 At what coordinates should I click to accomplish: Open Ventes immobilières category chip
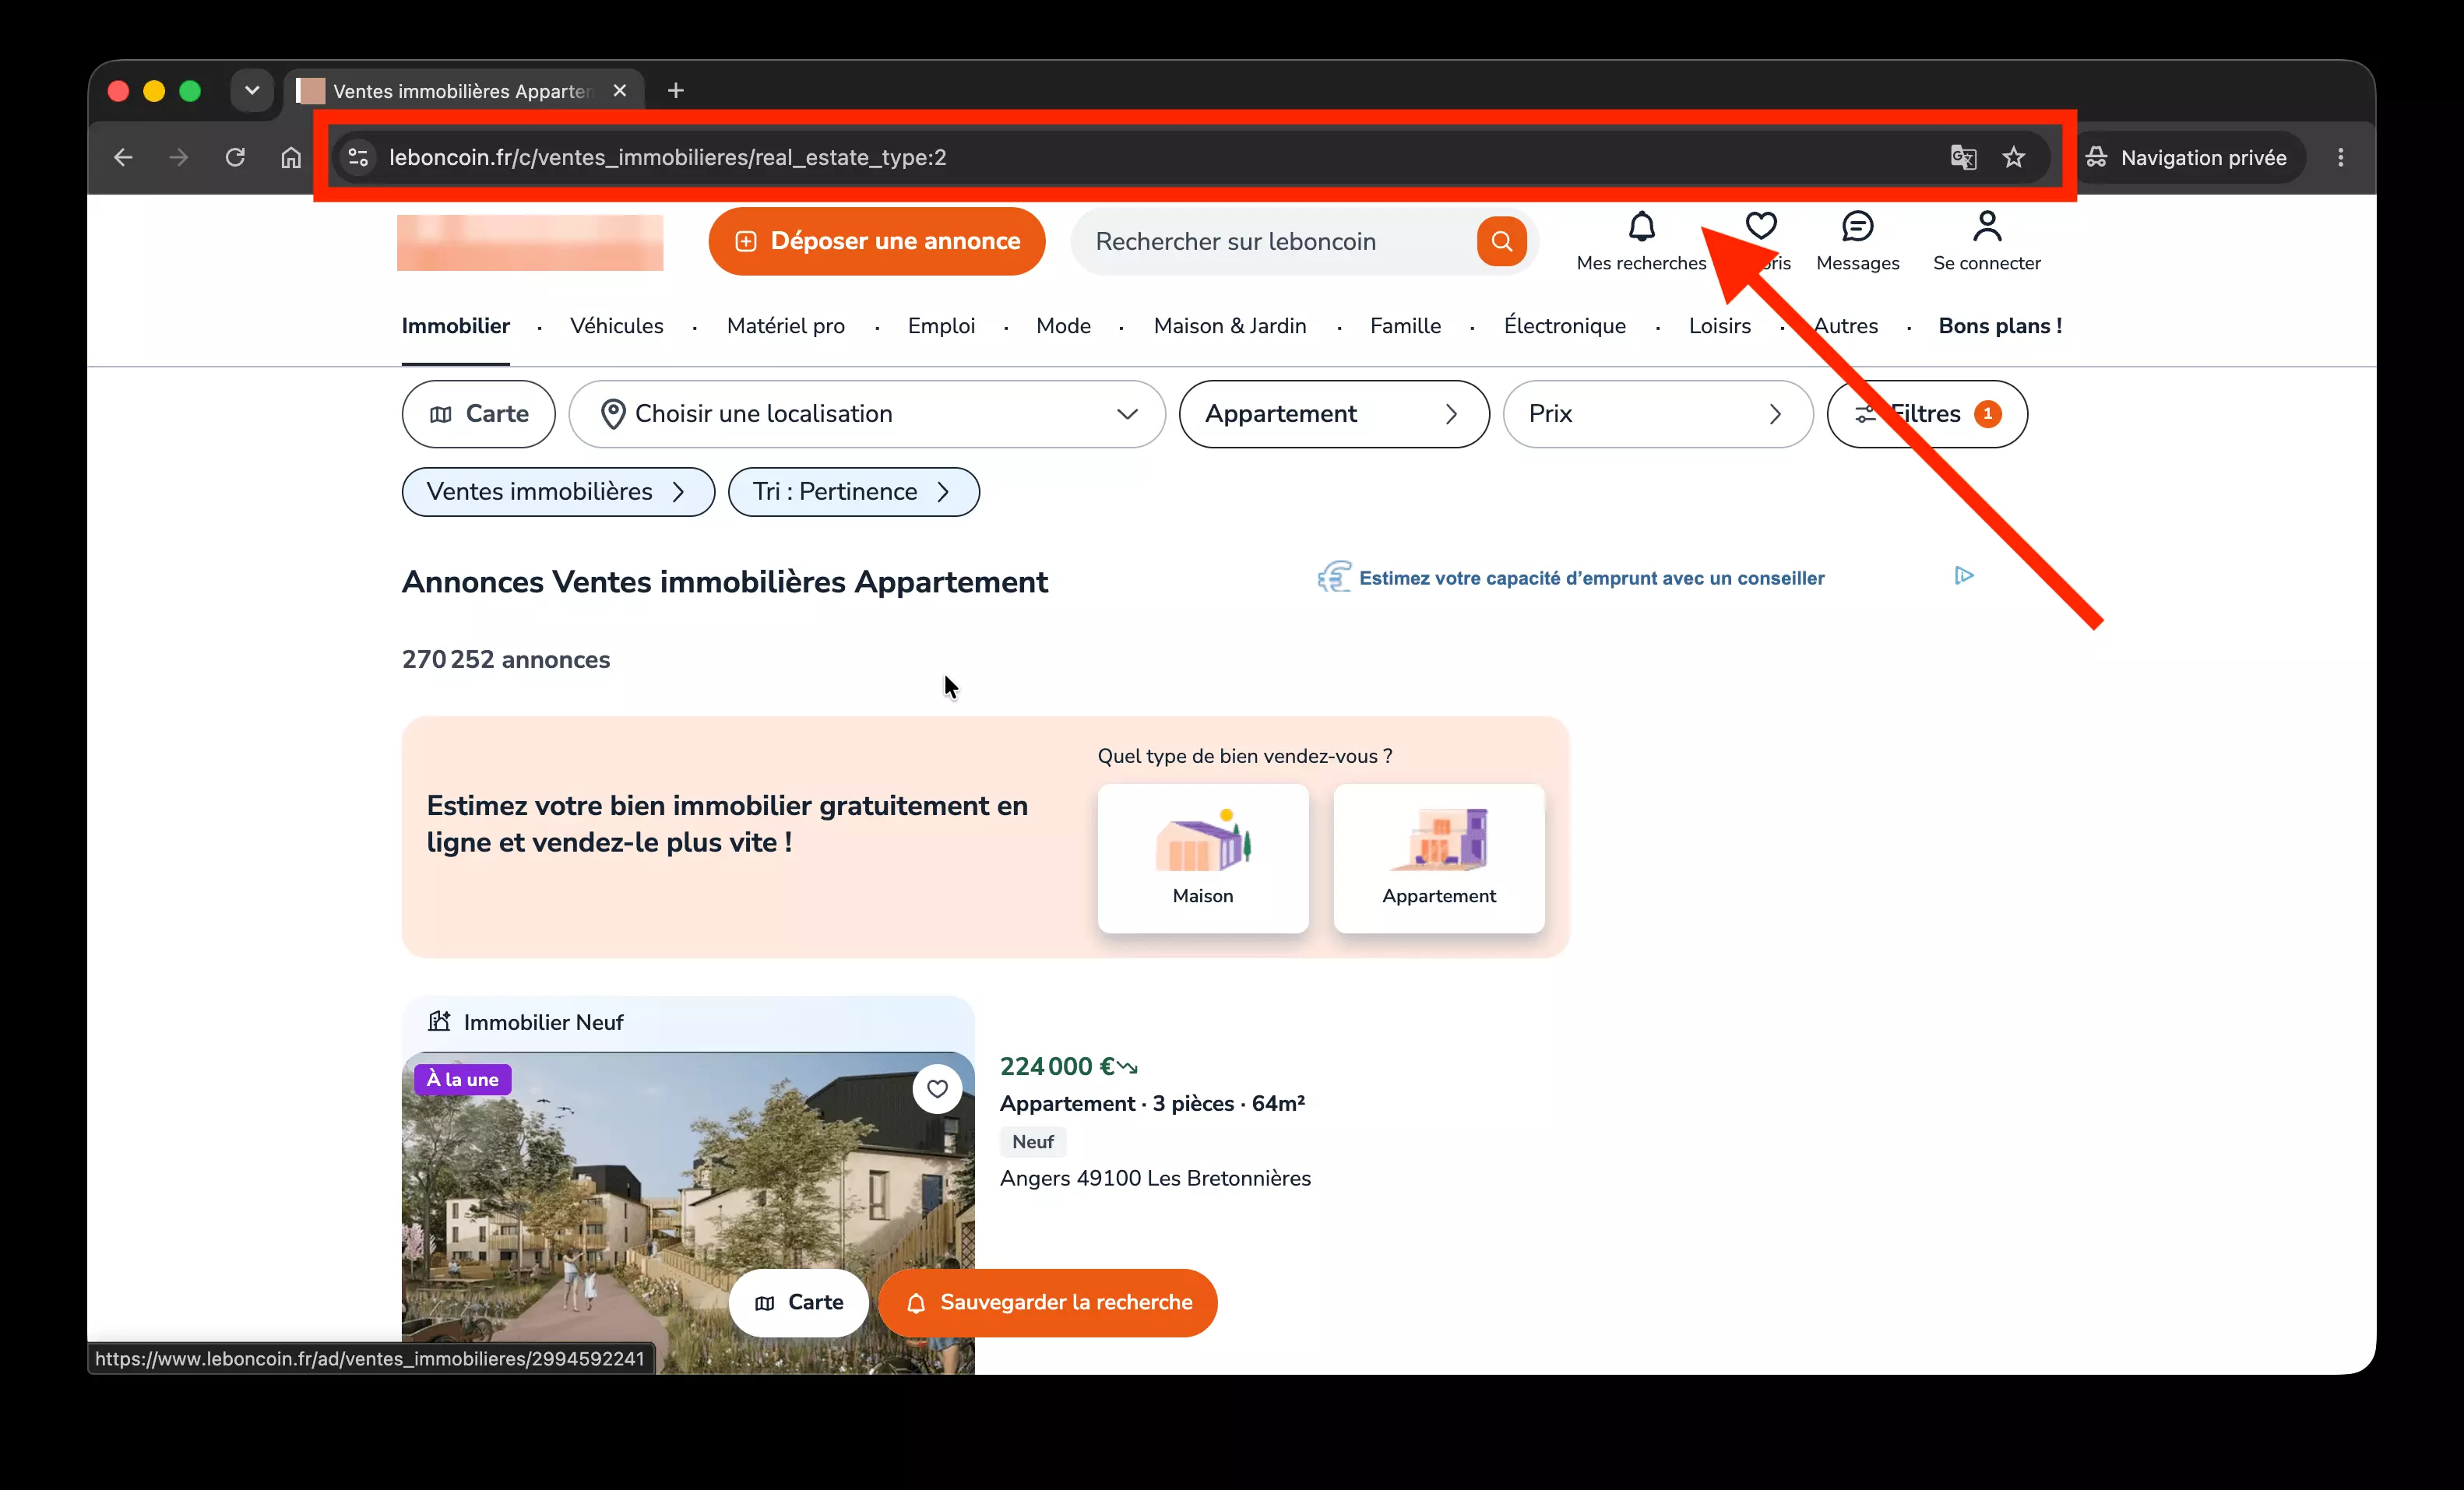click(x=558, y=492)
